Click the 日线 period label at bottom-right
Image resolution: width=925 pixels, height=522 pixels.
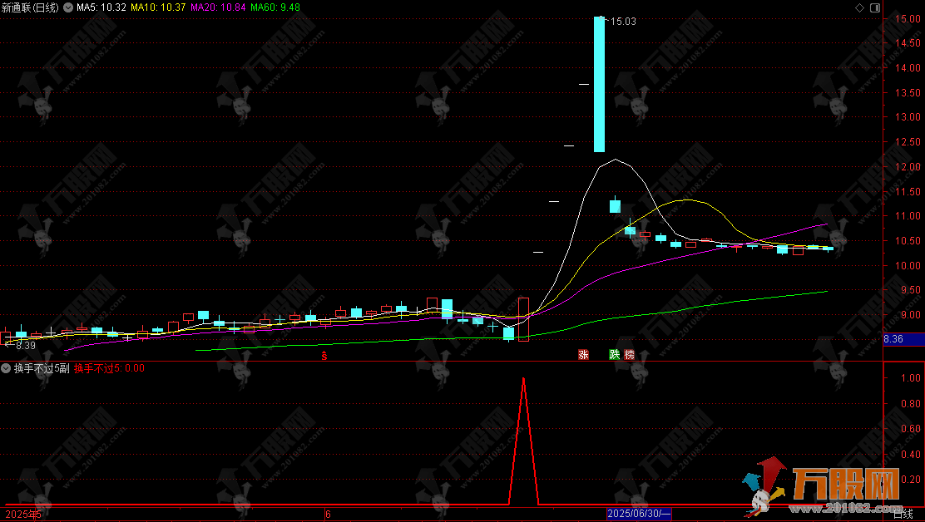(x=903, y=515)
